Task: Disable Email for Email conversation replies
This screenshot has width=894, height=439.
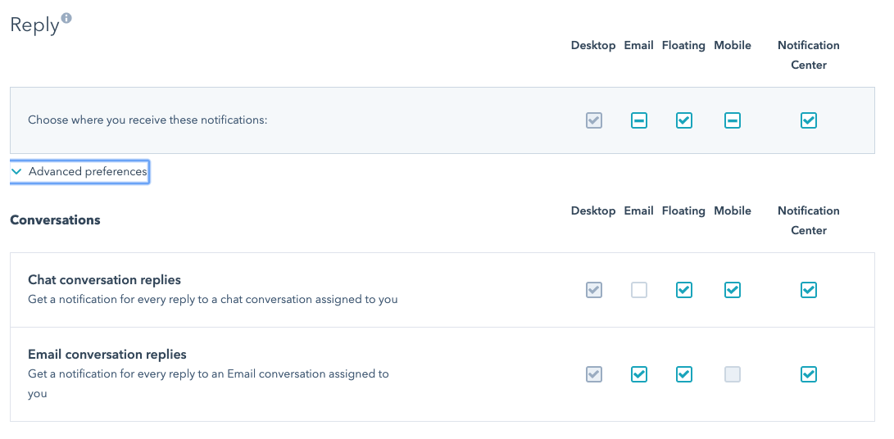Action: click(639, 374)
